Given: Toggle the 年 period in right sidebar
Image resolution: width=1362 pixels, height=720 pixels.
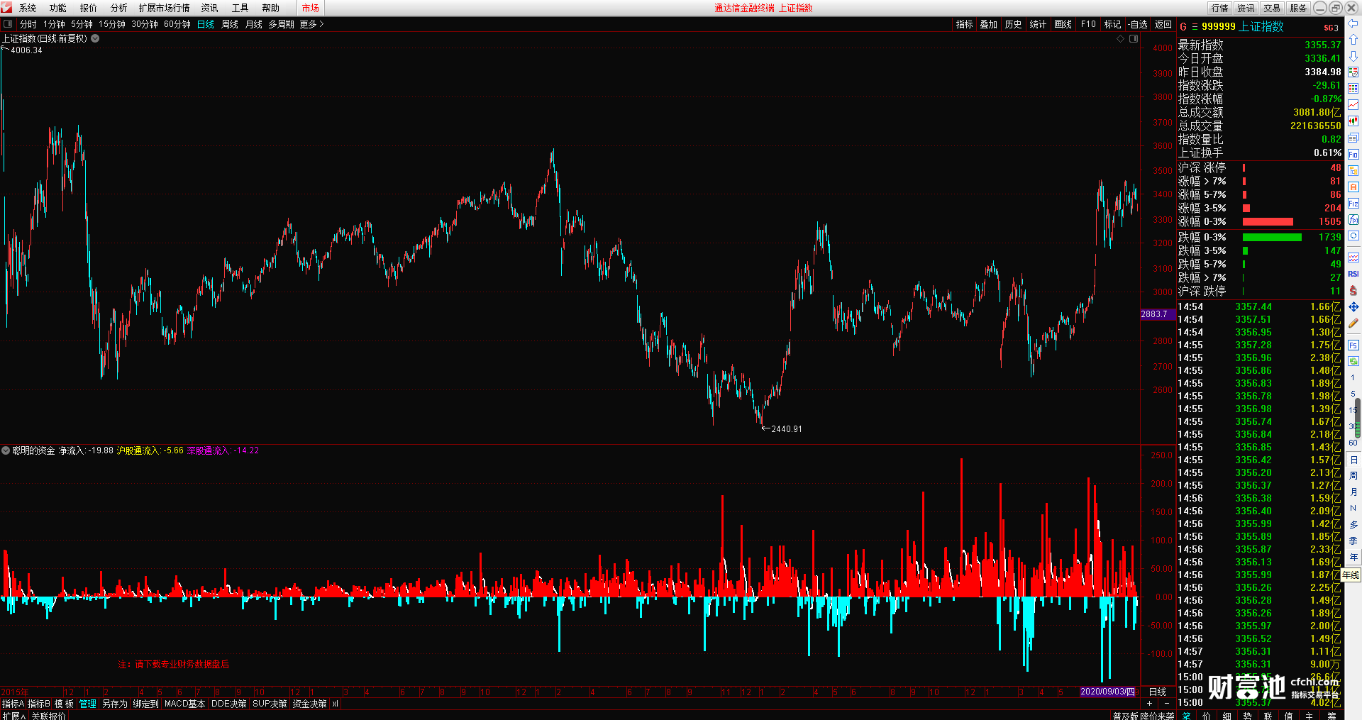Looking at the screenshot, I should [1353, 558].
